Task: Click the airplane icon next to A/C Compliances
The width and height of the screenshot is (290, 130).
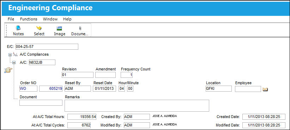Action: pyautogui.click(x=16, y=54)
